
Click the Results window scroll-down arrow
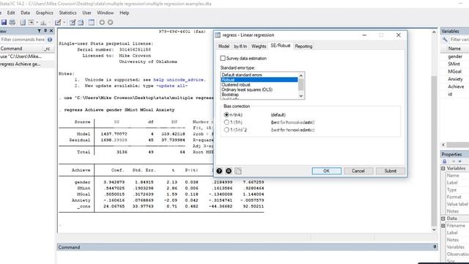click(x=434, y=230)
